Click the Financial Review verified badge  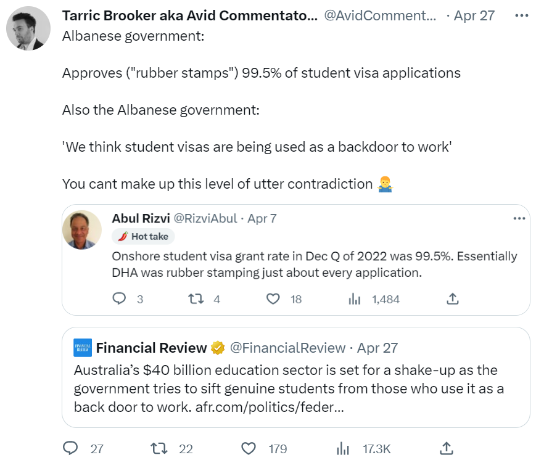pos(218,348)
